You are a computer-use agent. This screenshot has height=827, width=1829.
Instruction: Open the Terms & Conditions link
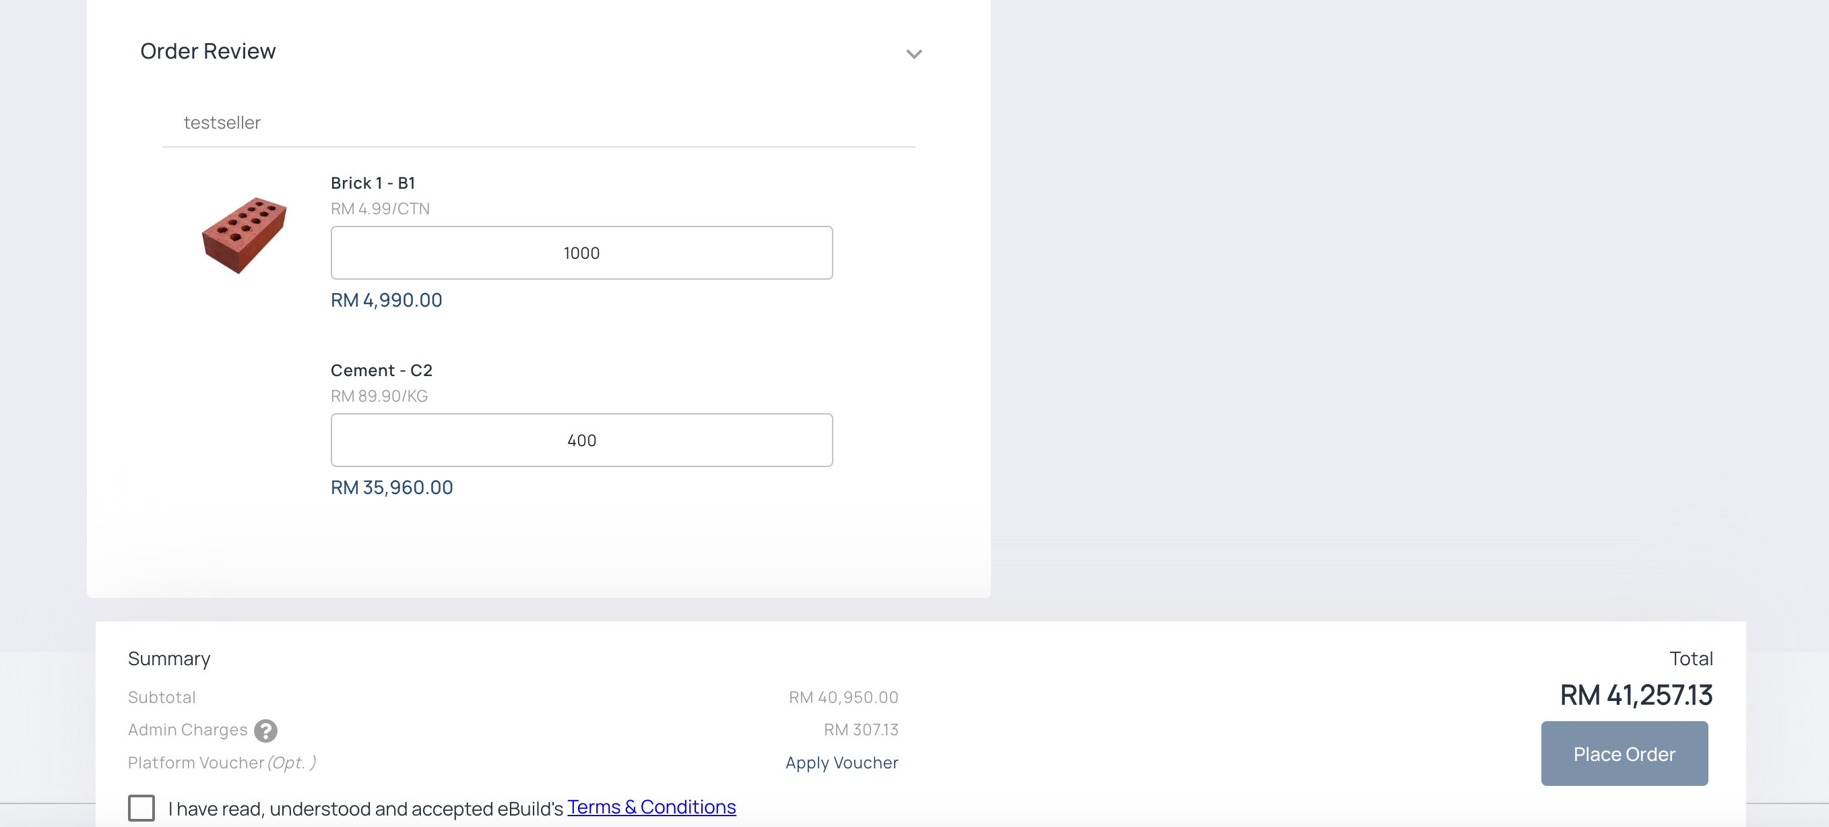[651, 806]
